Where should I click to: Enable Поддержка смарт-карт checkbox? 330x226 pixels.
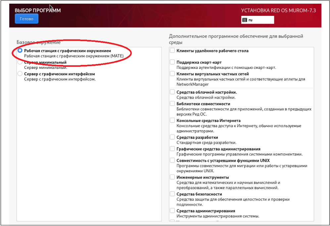[172, 62]
